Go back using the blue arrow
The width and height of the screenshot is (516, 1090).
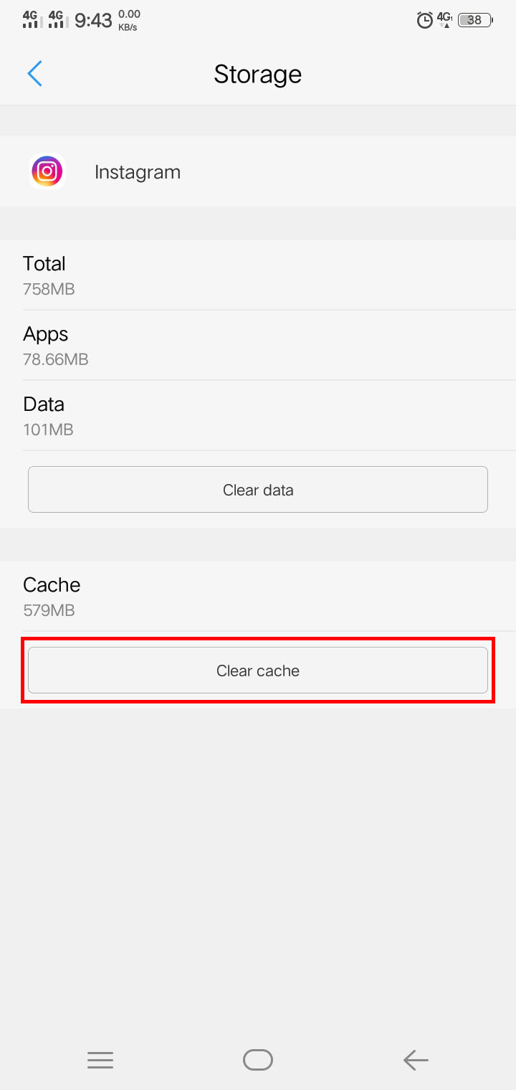[x=34, y=74]
